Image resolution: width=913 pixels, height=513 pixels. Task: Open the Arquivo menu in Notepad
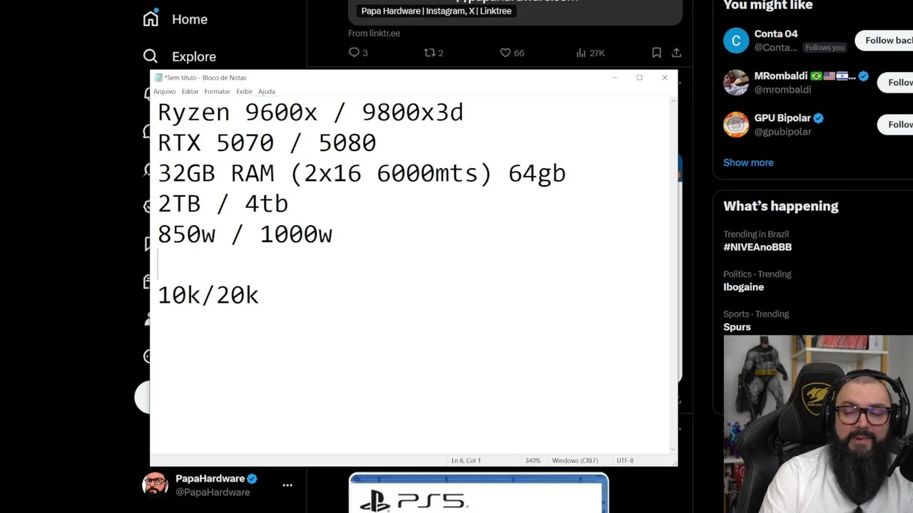pos(164,91)
